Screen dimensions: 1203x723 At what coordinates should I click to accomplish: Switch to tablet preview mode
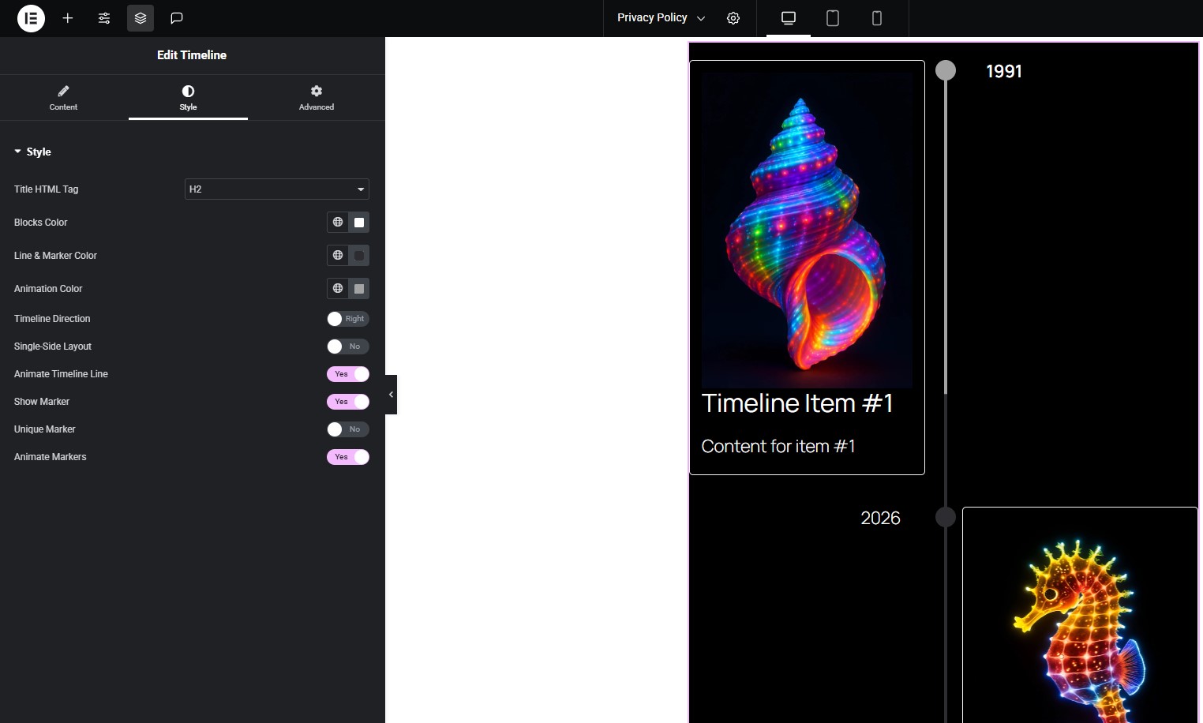pos(832,18)
